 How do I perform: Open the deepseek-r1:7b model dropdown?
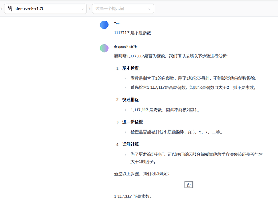point(45,9)
